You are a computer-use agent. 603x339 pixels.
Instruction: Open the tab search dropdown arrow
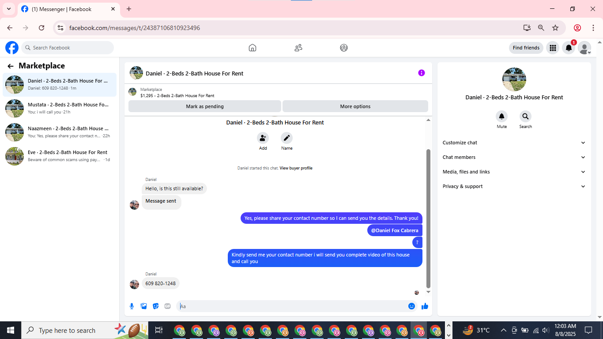coord(9,9)
